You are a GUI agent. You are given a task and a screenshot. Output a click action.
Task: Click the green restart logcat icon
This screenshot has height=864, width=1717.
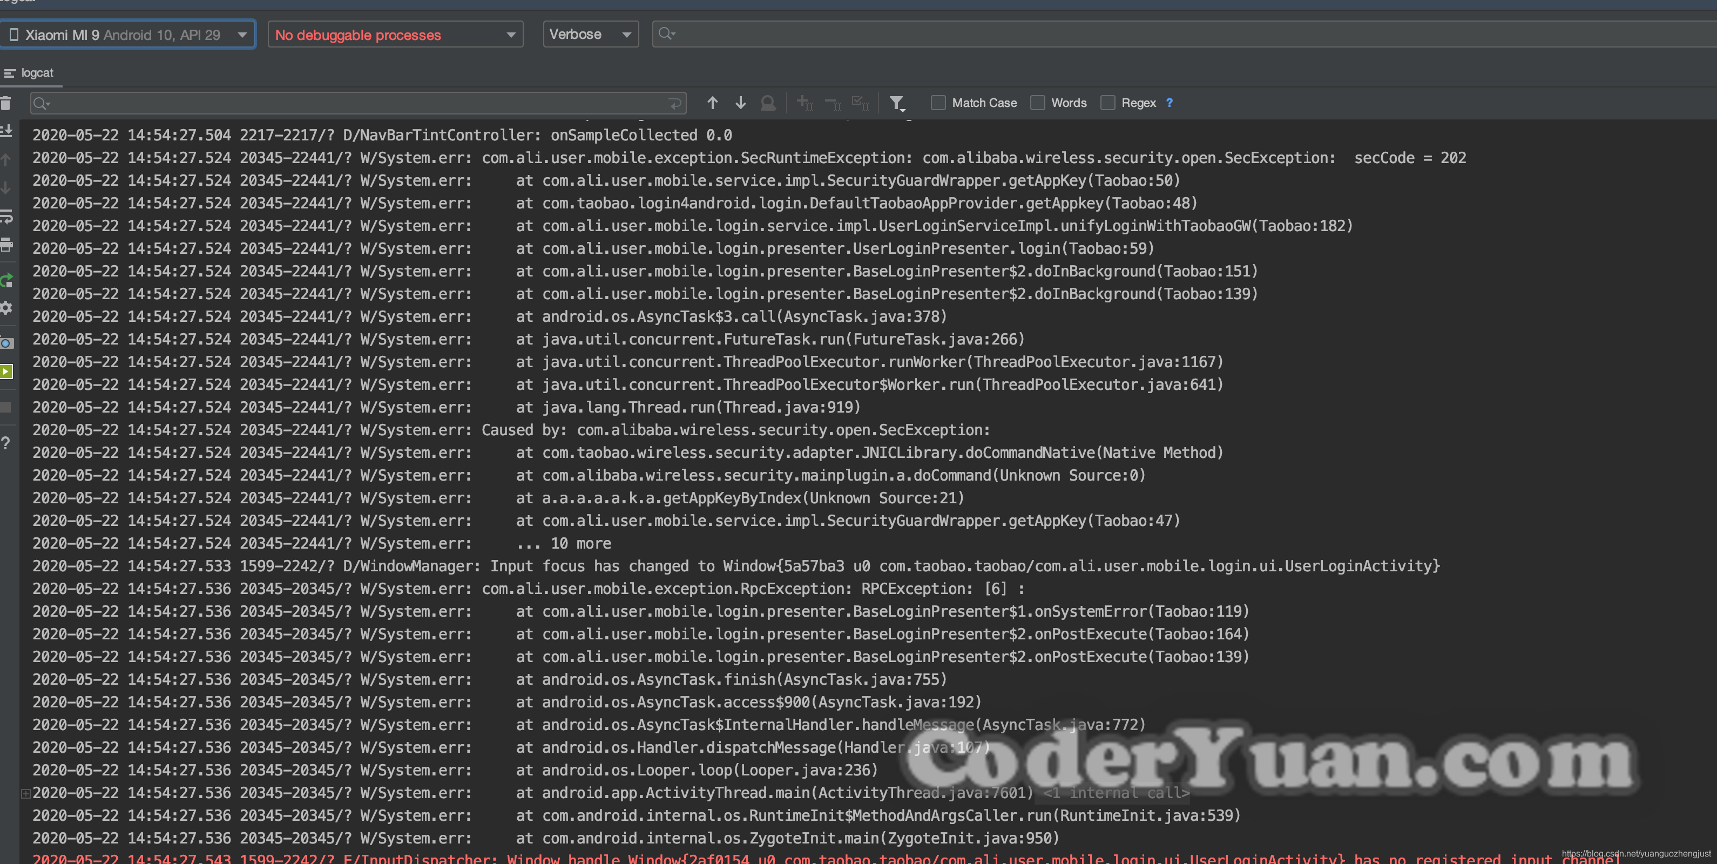pyautogui.click(x=6, y=280)
